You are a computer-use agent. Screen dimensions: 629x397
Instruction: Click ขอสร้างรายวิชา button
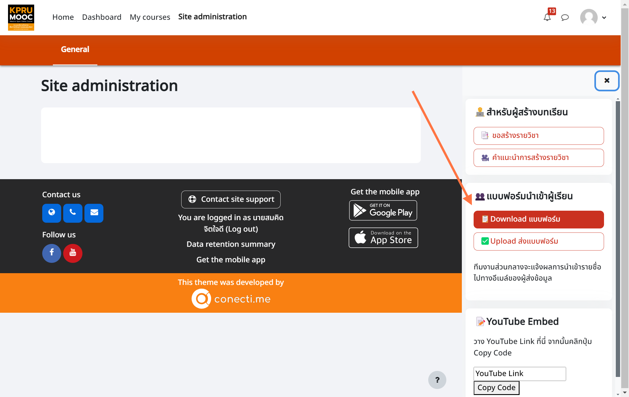[539, 136]
